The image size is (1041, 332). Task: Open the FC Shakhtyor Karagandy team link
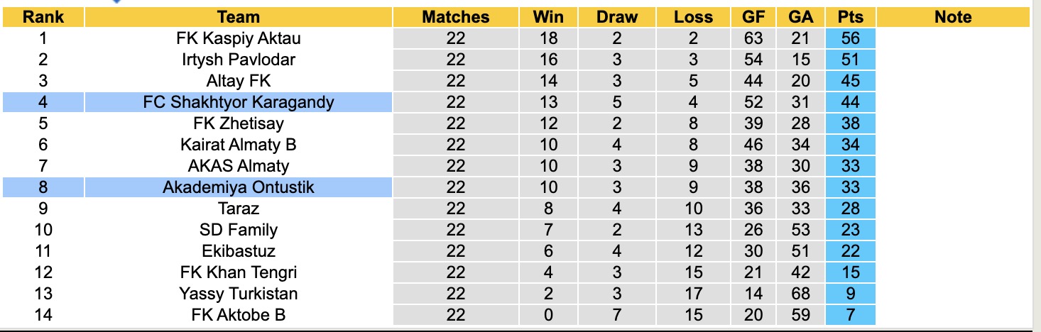pyautogui.click(x=238, y=102)
